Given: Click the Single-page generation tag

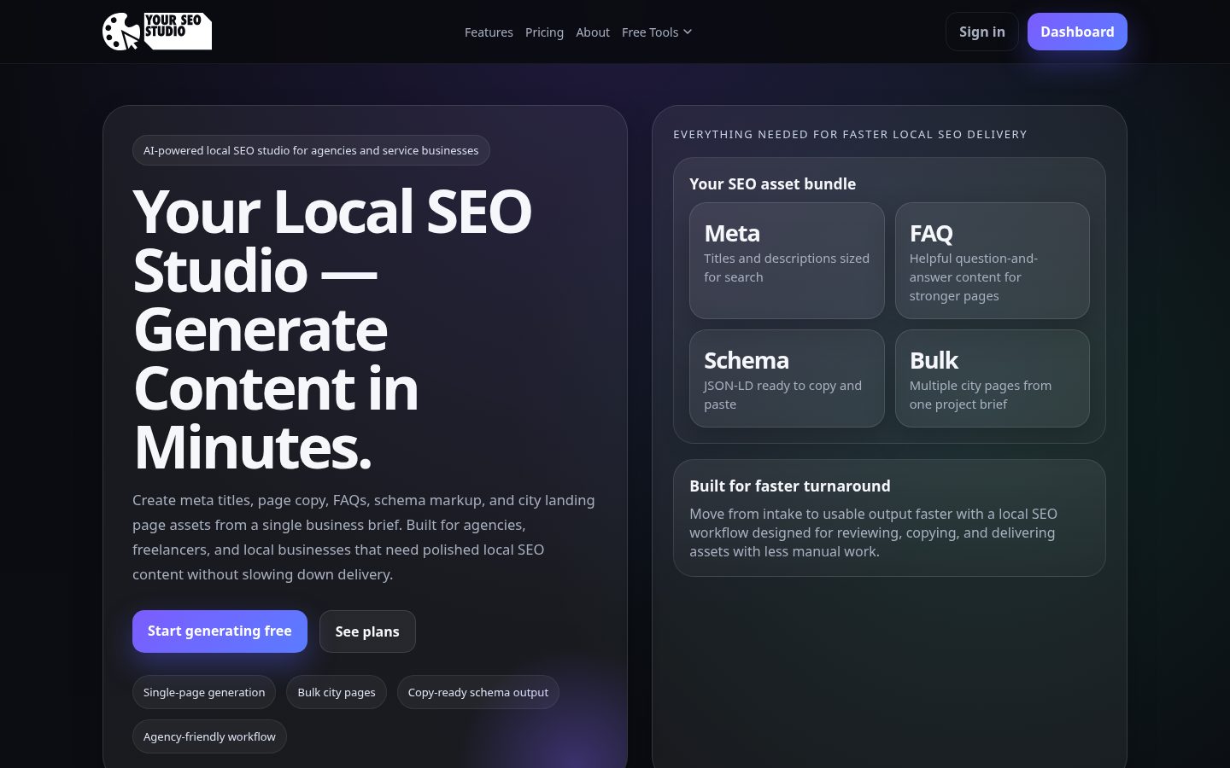Looking at the screenshot, I should coord(204,692).
